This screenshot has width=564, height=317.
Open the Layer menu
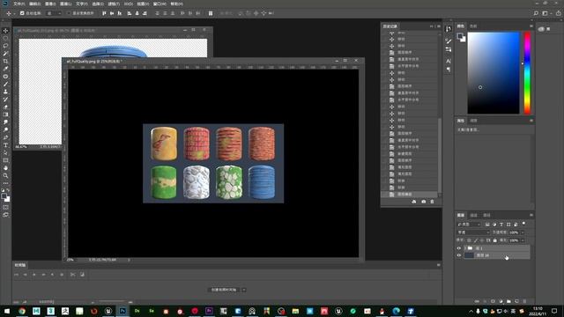65,4
